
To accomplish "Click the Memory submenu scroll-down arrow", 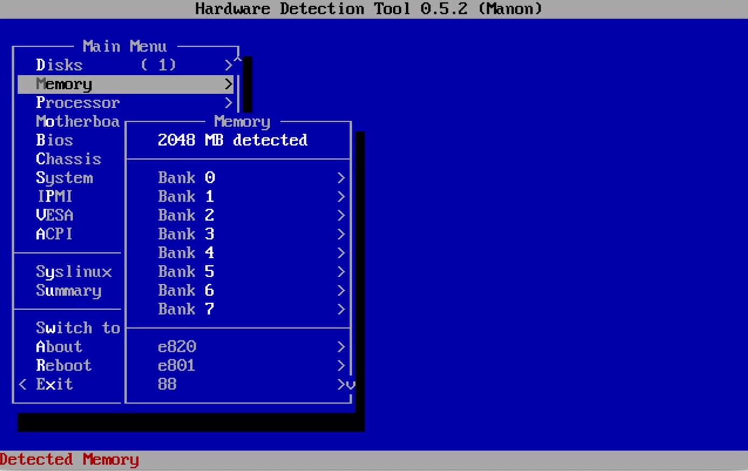I will pyautogui.click(x=351, y=385).
